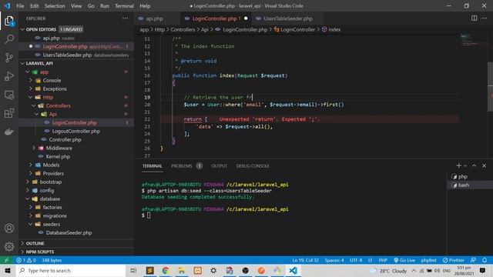Open Chrome from the taskbar
The width and height of the screenshot is (493, 277).
tap(166, 271)
